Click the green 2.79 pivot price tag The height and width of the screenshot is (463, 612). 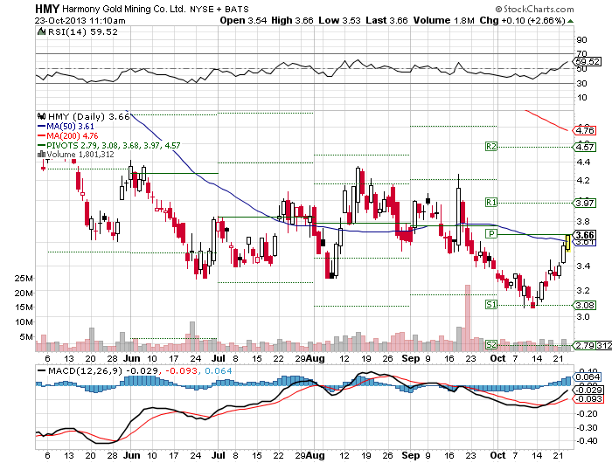point(585,345)
